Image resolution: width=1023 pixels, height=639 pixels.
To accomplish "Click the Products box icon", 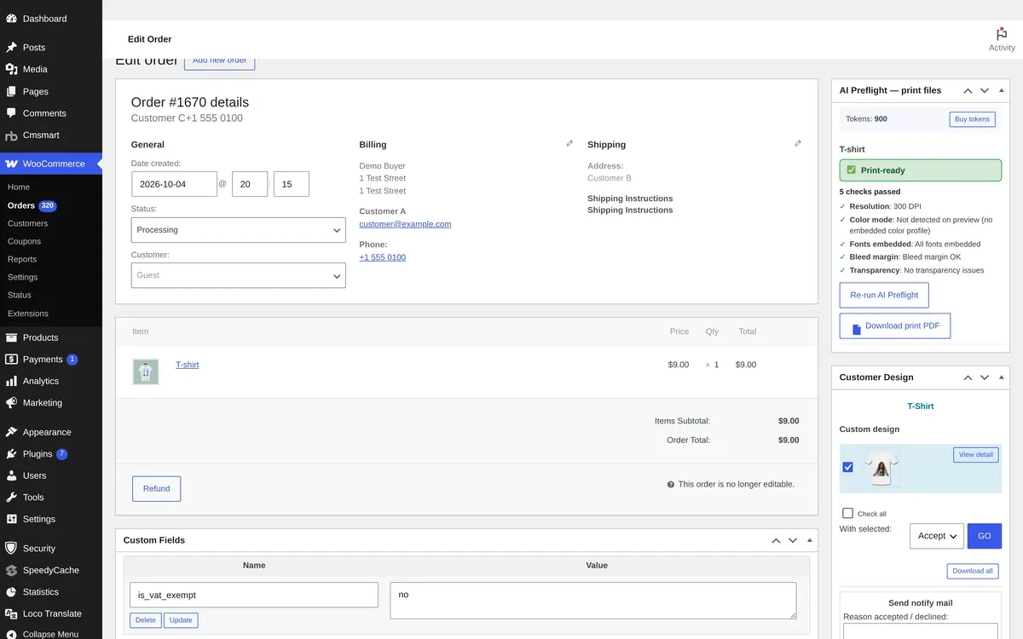I will coord(11,337).
